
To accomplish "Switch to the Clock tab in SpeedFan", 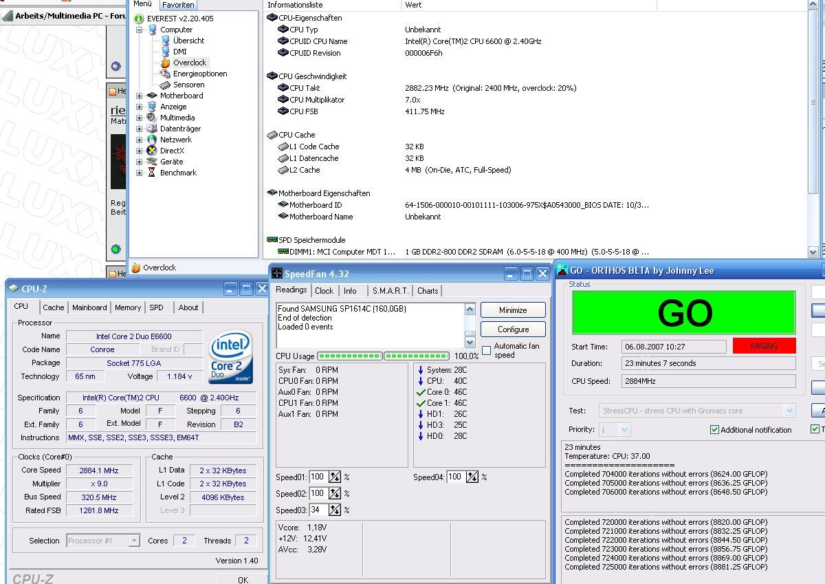I will [324, 291].
